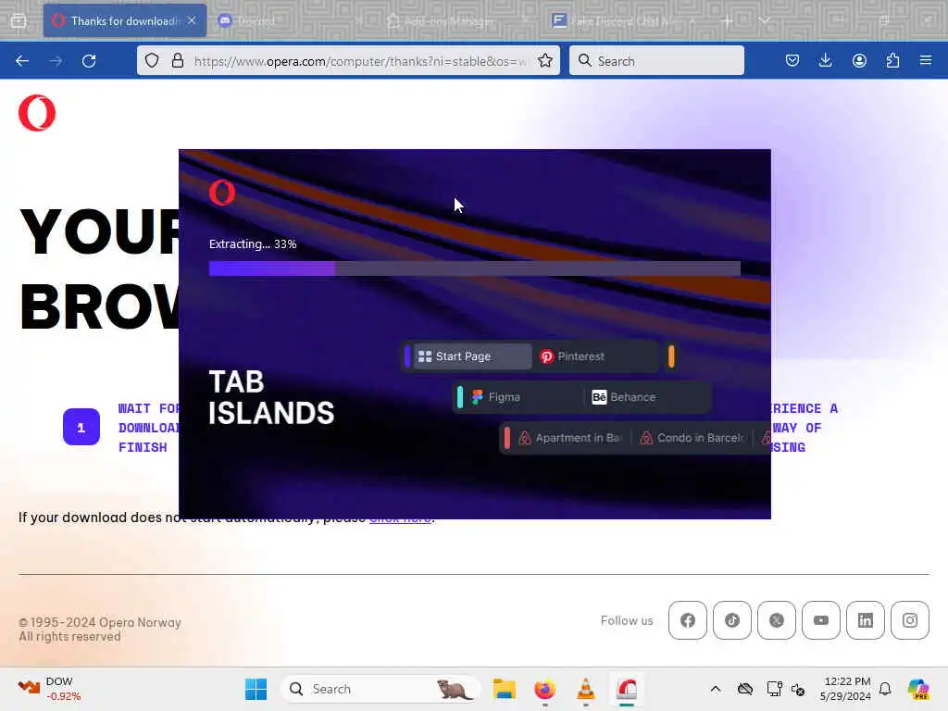
Task: Click the 'Extracting... 33%' status text
Action: [253, 244]
